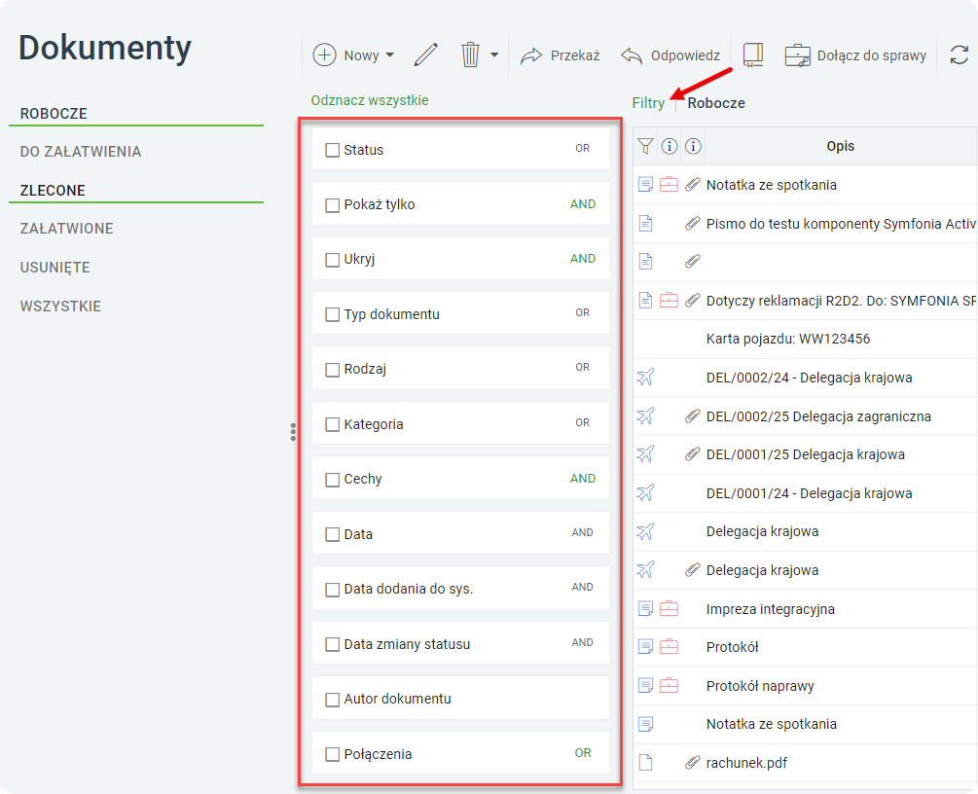Toggle AND operator on Pokaż tylko
The image size is (978, 794).
583,204
